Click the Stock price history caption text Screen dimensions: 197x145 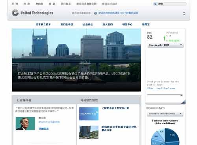click(163, 83)
